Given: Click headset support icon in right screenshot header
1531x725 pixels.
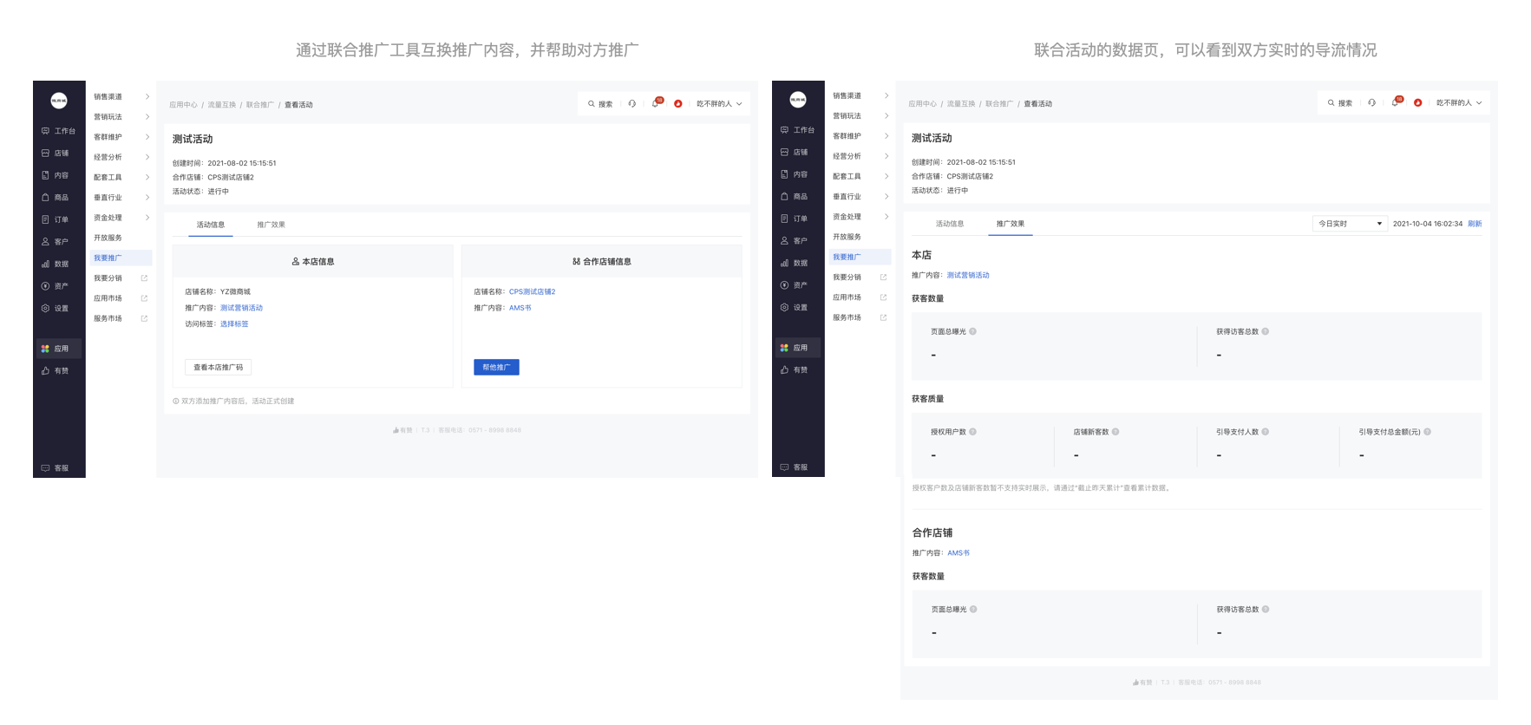Looking at the screenshot, I should [1371, 102].
